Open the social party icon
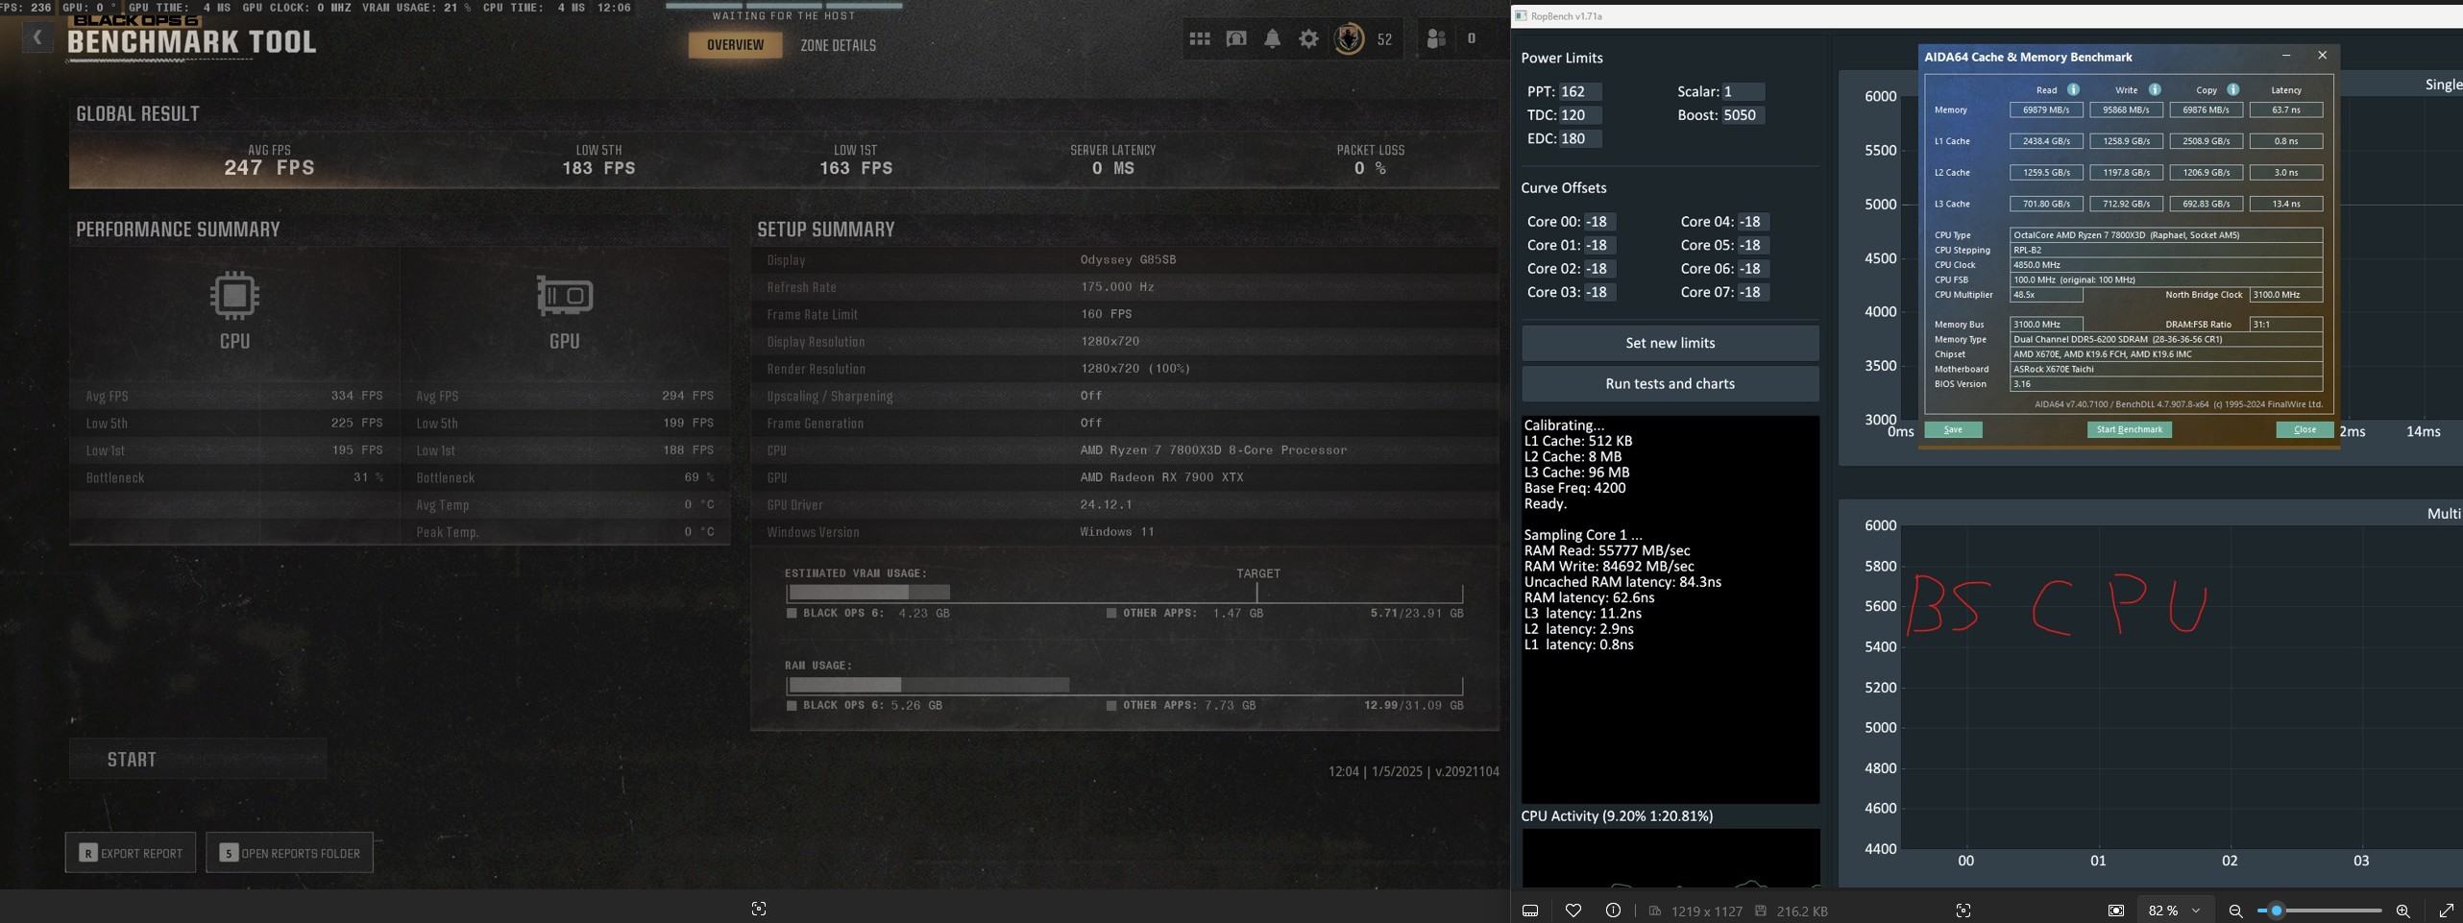 [1436, 39]
